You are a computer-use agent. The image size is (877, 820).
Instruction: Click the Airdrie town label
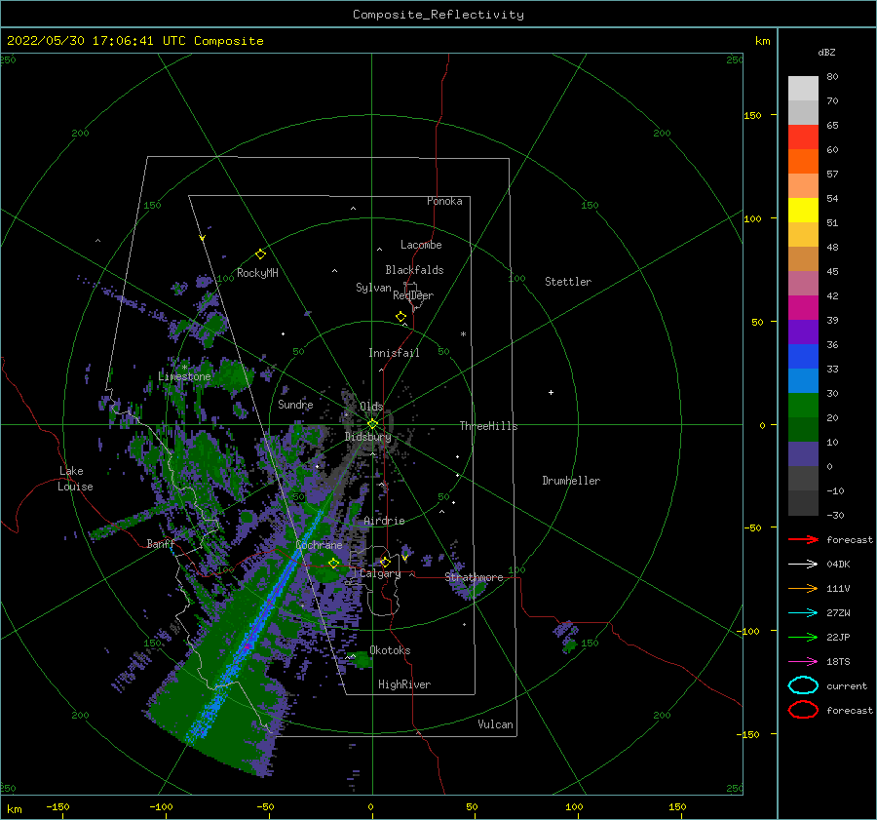384,521
